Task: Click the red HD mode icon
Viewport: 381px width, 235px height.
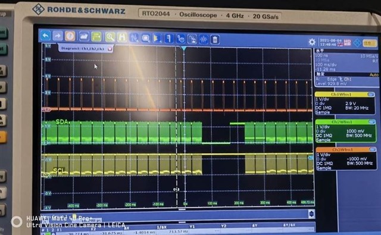Action: pos(347,43)
